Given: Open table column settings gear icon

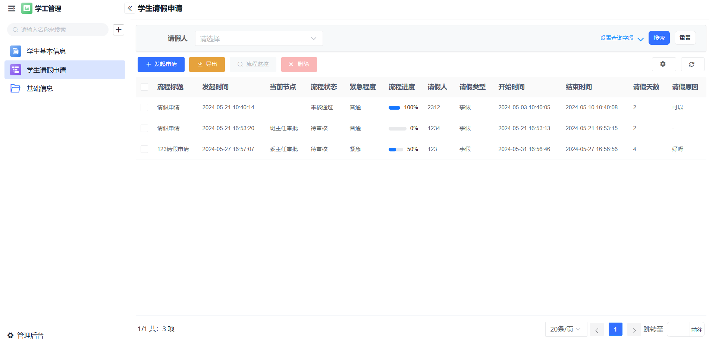Looking at the screenshot, I should click(663, 64).
